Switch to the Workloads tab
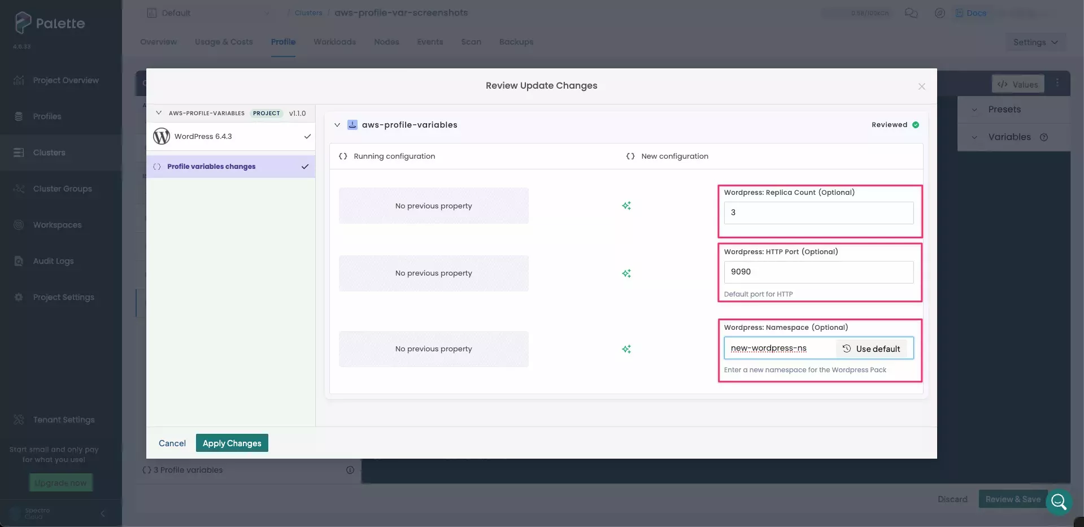 (x=334, y=42)
